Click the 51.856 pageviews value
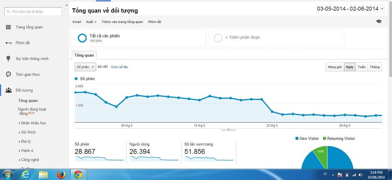Image resolution: width=392 pixels, height=180 pixels. click(195, 151)
